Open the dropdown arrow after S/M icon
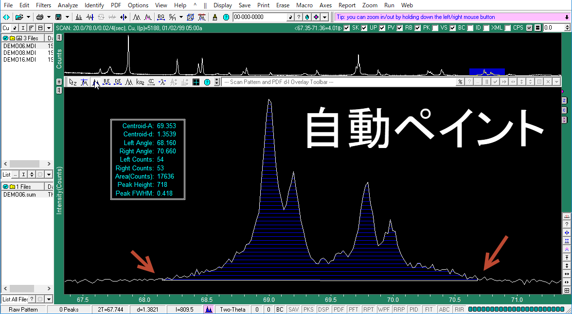The width and height of the screenshot is (572, 314). (181, 17)
